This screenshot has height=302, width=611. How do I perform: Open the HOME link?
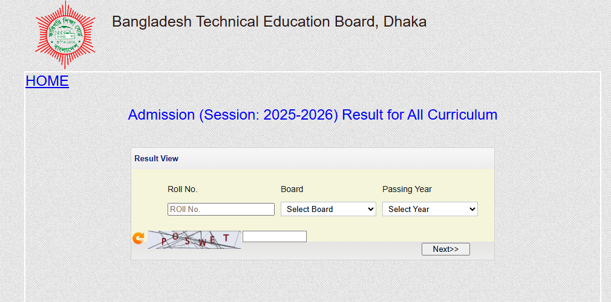coord(47,81)
